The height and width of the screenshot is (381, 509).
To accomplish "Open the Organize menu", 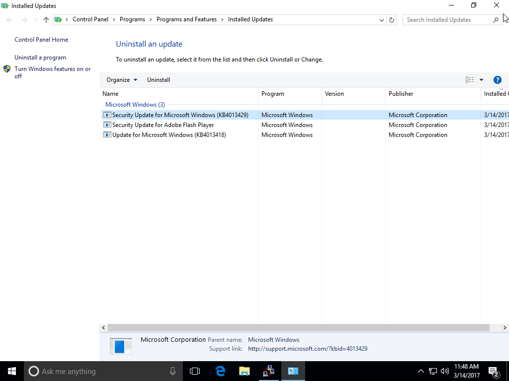I will 122,80.
